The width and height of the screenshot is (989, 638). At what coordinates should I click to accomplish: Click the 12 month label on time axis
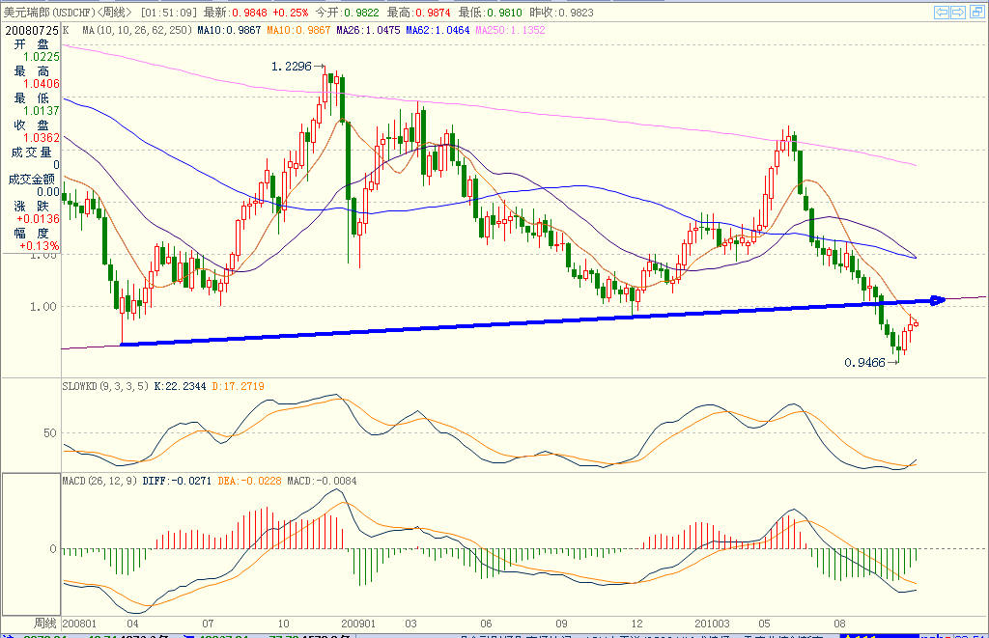click(x=637, y=624)
